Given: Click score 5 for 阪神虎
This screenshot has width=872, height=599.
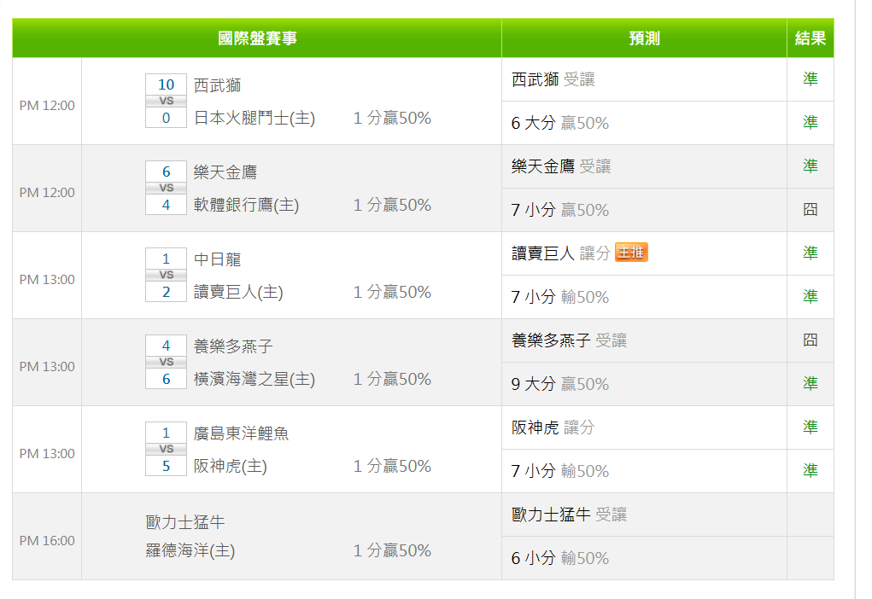Looking at the screenshot, I should point(166,466).
